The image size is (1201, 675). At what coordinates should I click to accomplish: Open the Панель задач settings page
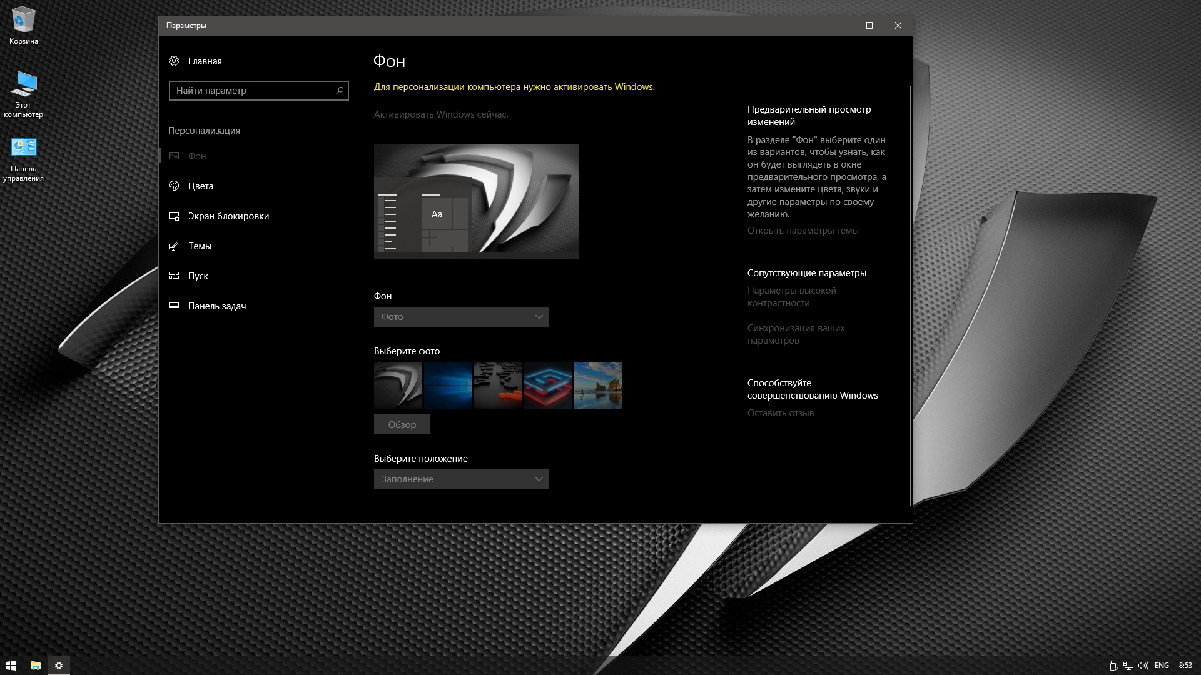click(x=216, y=306)
